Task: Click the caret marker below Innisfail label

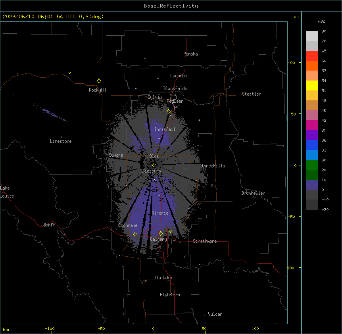Action: tap(159, 138)
